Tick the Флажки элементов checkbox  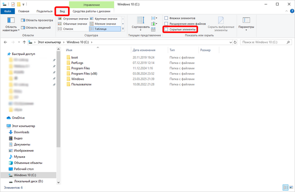(x=166, y=18)
